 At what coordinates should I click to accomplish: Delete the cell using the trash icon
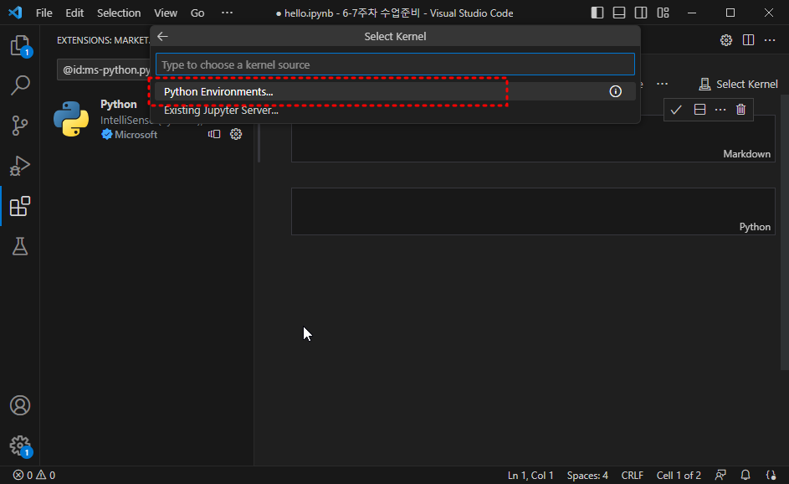pos(742,109)
